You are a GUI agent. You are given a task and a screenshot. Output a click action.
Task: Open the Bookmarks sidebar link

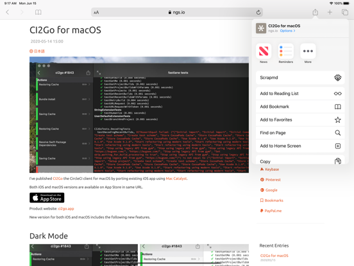pyautogui.click(x=272, y=200)
